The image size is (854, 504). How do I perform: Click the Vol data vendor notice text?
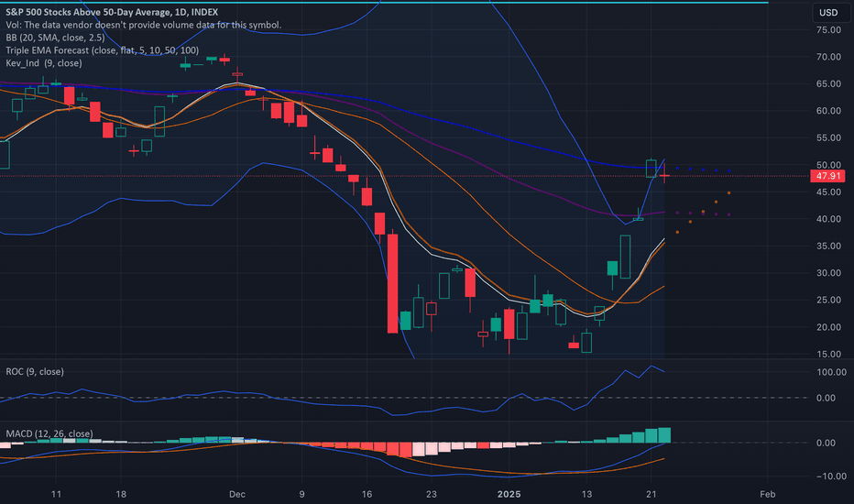(x=144, y=25)
